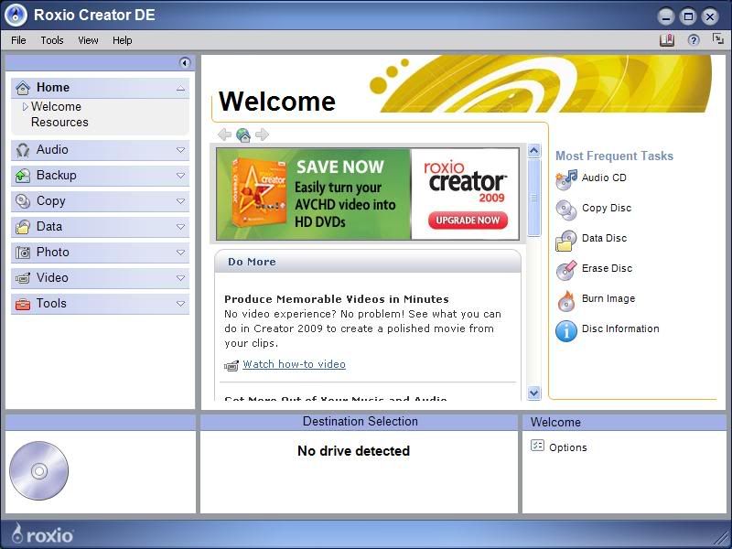This screenshot has height=549, width=732.
Task: Select Resources under Home
Action: pos(59,123)
